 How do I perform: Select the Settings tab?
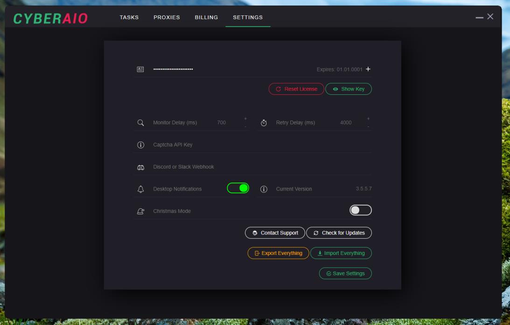click(x=247, y=17)
